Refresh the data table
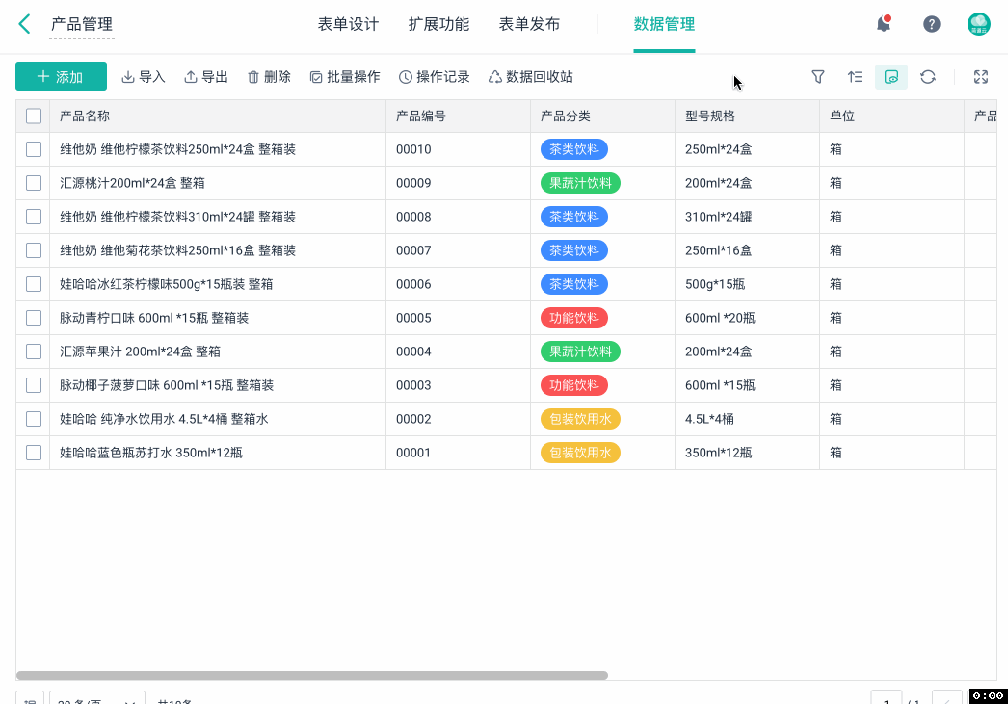This screenshot has height=704, width=1008. (928, 77)
